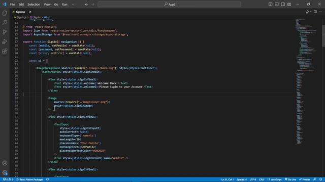Open the Edit menu

coord(21,5)
